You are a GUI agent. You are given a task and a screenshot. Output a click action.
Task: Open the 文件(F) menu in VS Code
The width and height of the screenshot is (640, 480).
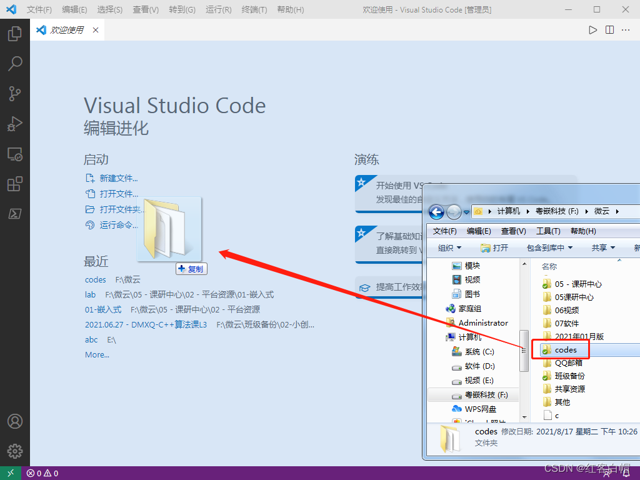pos(39,9)
